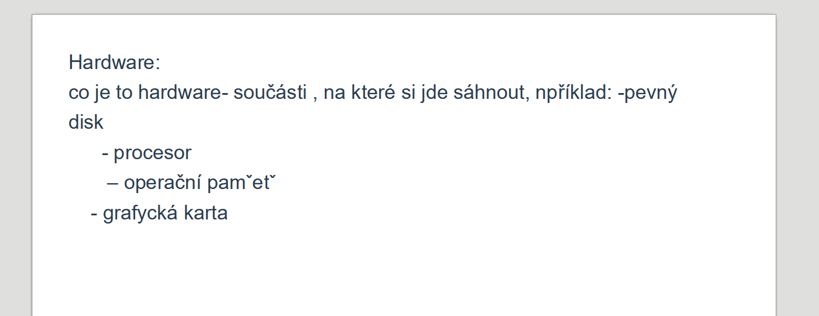The width and height of the screenshot is (819, 316).
Task: Set the cursor in the word "procesor"
Action: coord(153,153)
